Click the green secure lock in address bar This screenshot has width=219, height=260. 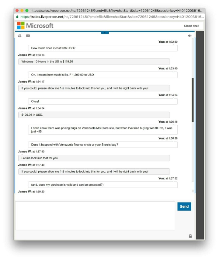[x=17, y=17]
